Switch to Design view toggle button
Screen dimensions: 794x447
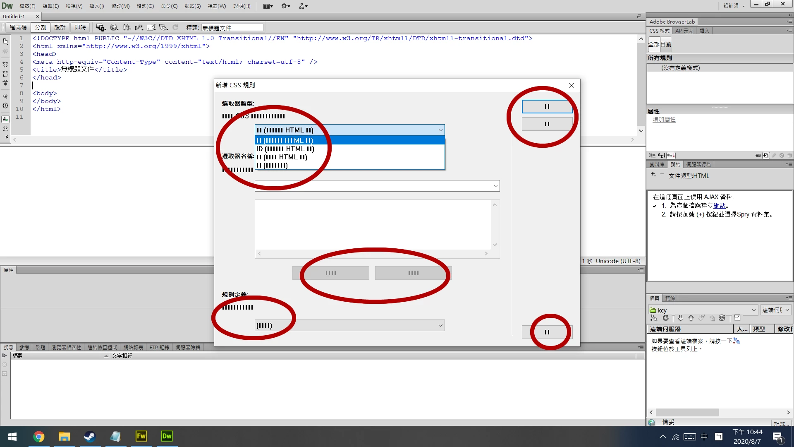click(60, 27)
